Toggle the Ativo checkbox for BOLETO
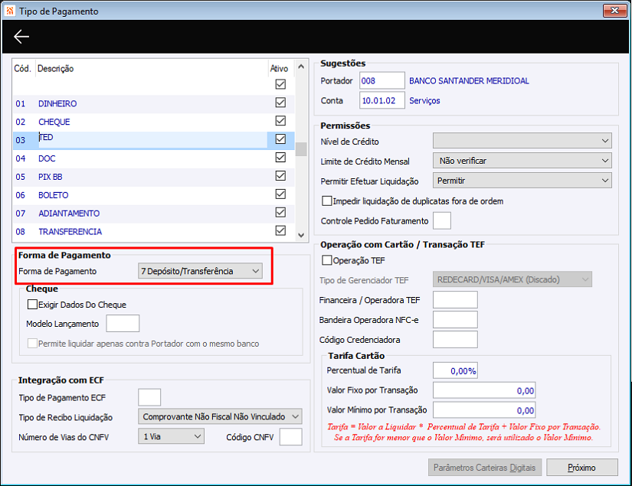 coord(280,194)
